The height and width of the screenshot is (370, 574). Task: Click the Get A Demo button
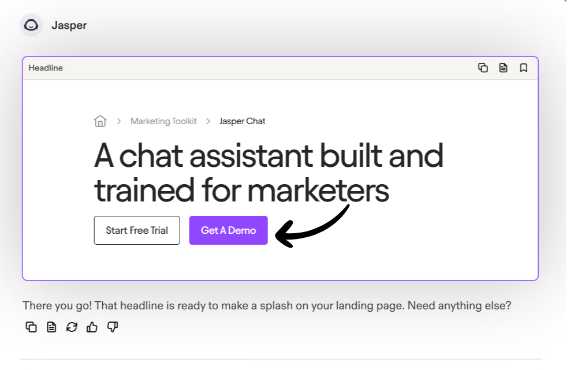[229, 230]
